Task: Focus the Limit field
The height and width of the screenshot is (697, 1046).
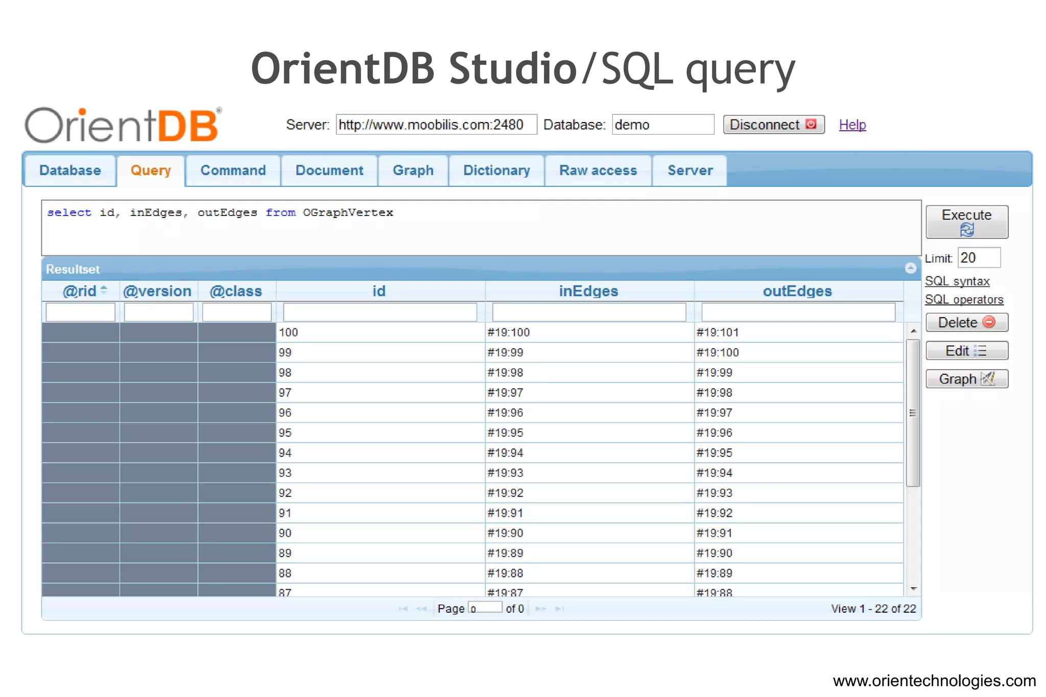Action: point(979,257)
